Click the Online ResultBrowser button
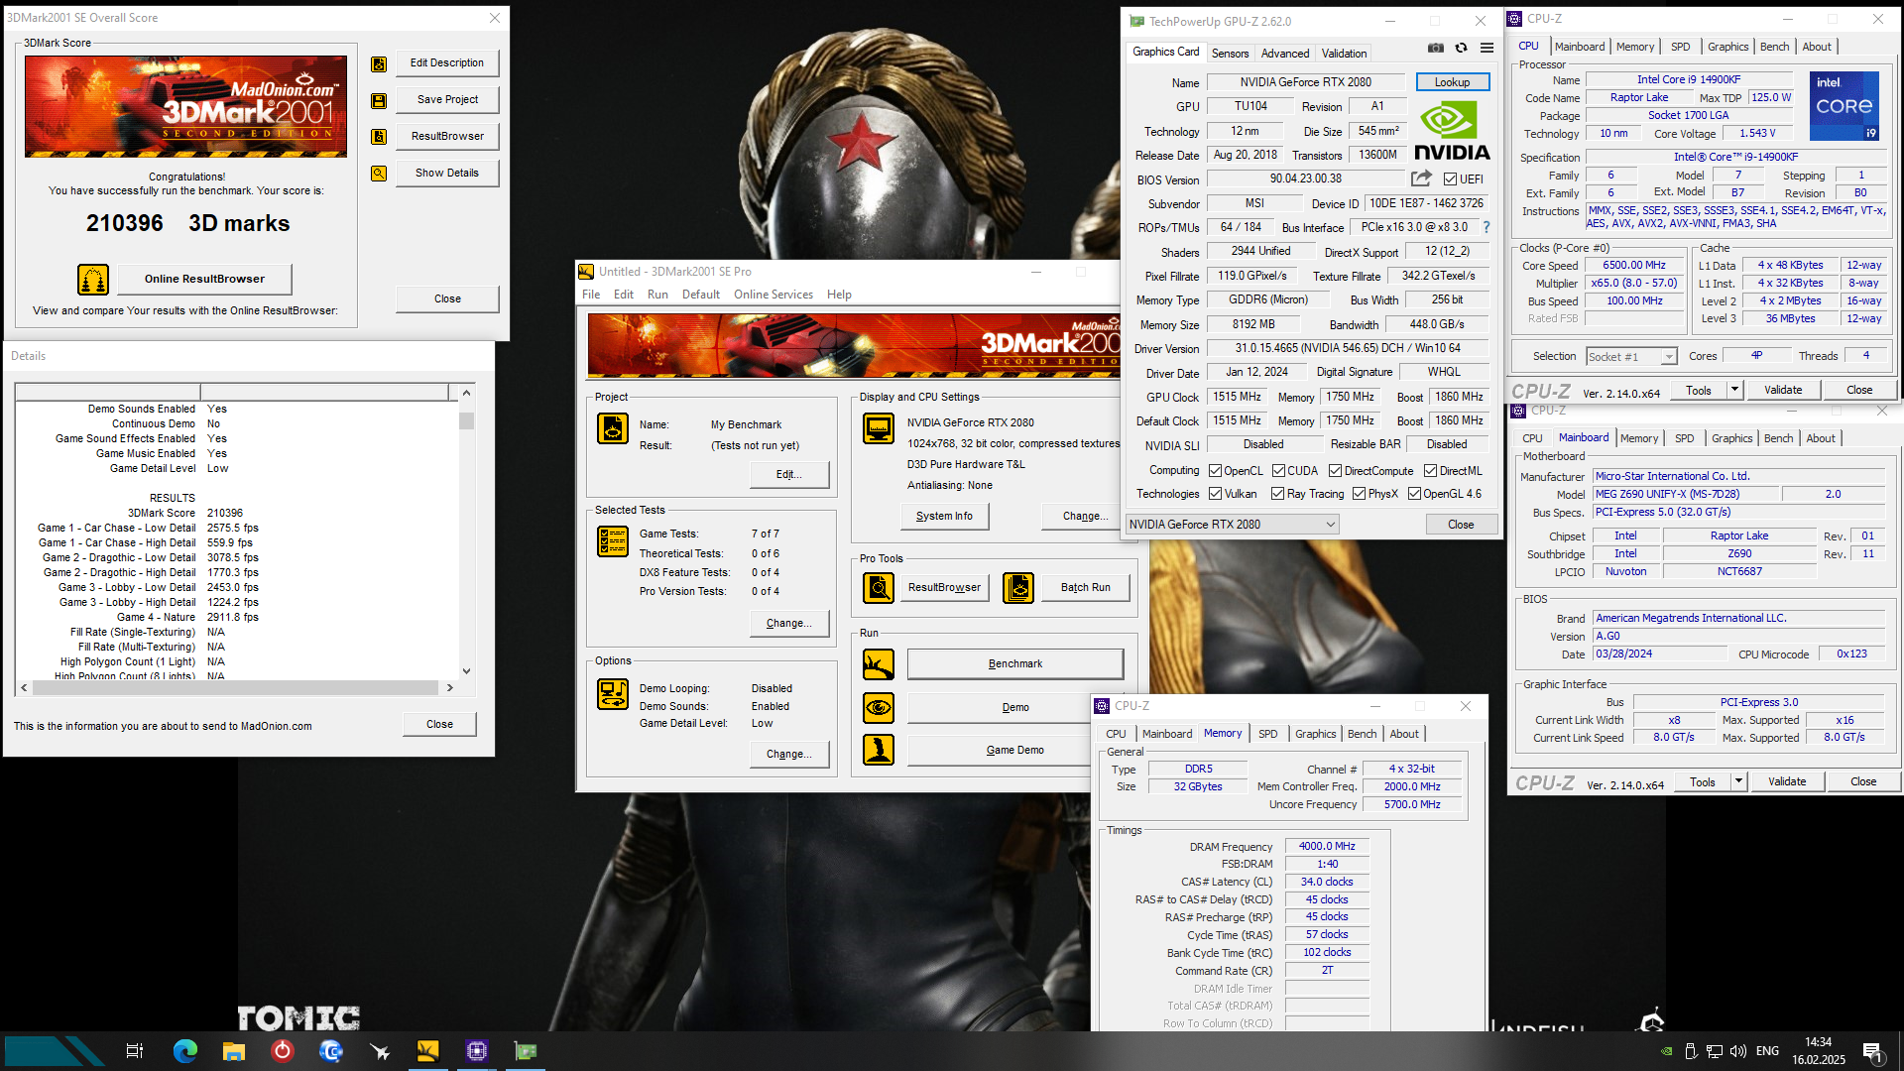Screen dimensions: 1904x1071 click(x=204, y=279)
